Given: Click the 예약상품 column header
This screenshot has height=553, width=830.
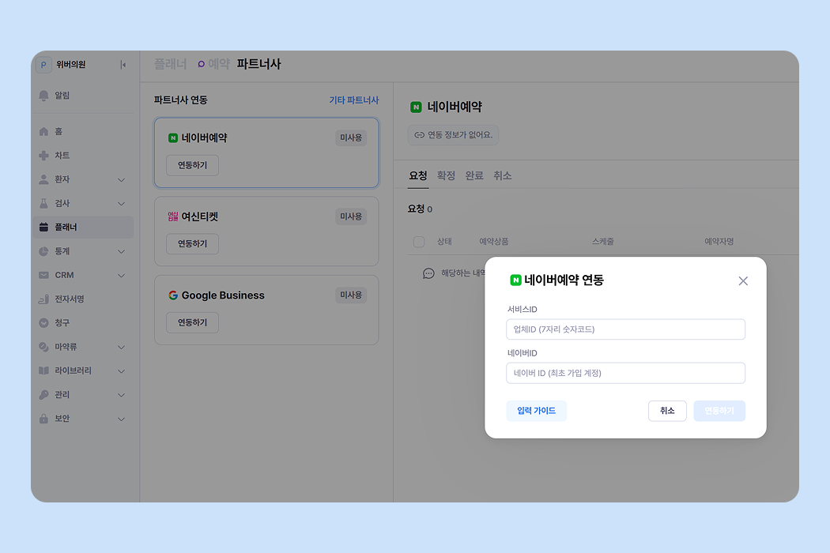Looking at the screenshot, I should point(494,241).
